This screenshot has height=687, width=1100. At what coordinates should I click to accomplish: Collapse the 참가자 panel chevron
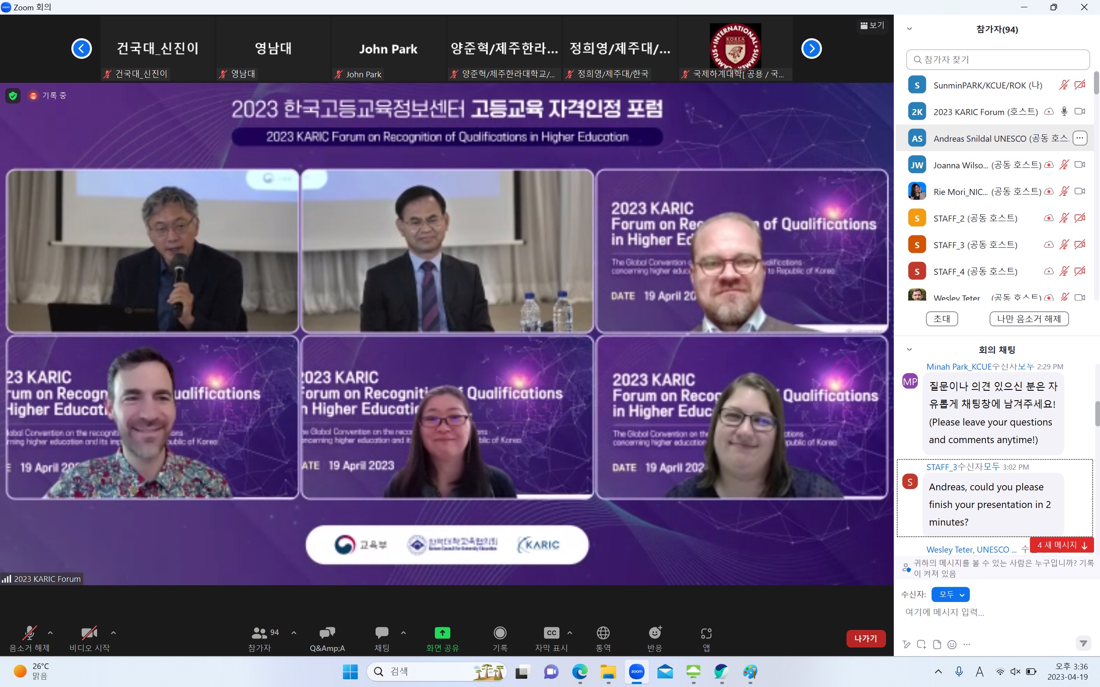click(910, 29)
